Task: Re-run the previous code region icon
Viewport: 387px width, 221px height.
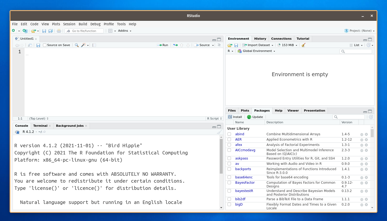Action: [x=175, y=45]
